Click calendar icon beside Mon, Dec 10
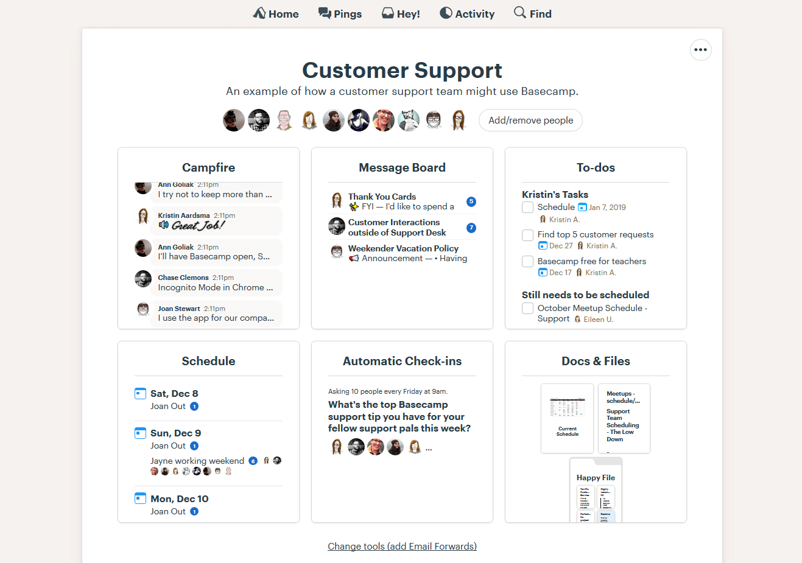The image size is (802, 563). [x=141, y=498]
